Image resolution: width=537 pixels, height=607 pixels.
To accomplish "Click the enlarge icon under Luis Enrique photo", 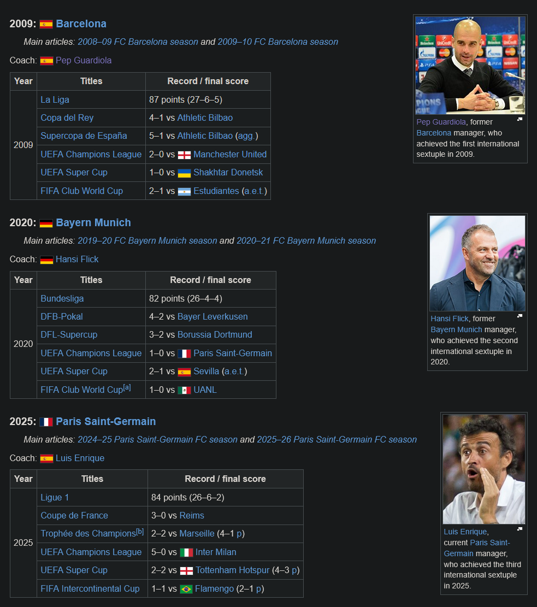I will 520,529.
